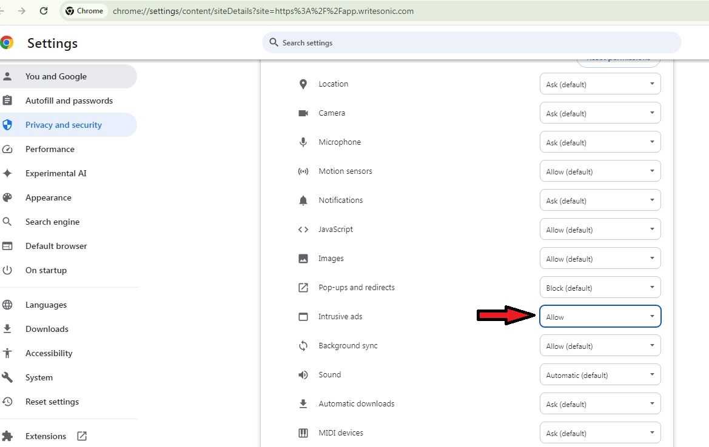709x447 pixels.
Task: Select Appearance in the sidebar
Action: coord(49,197)
